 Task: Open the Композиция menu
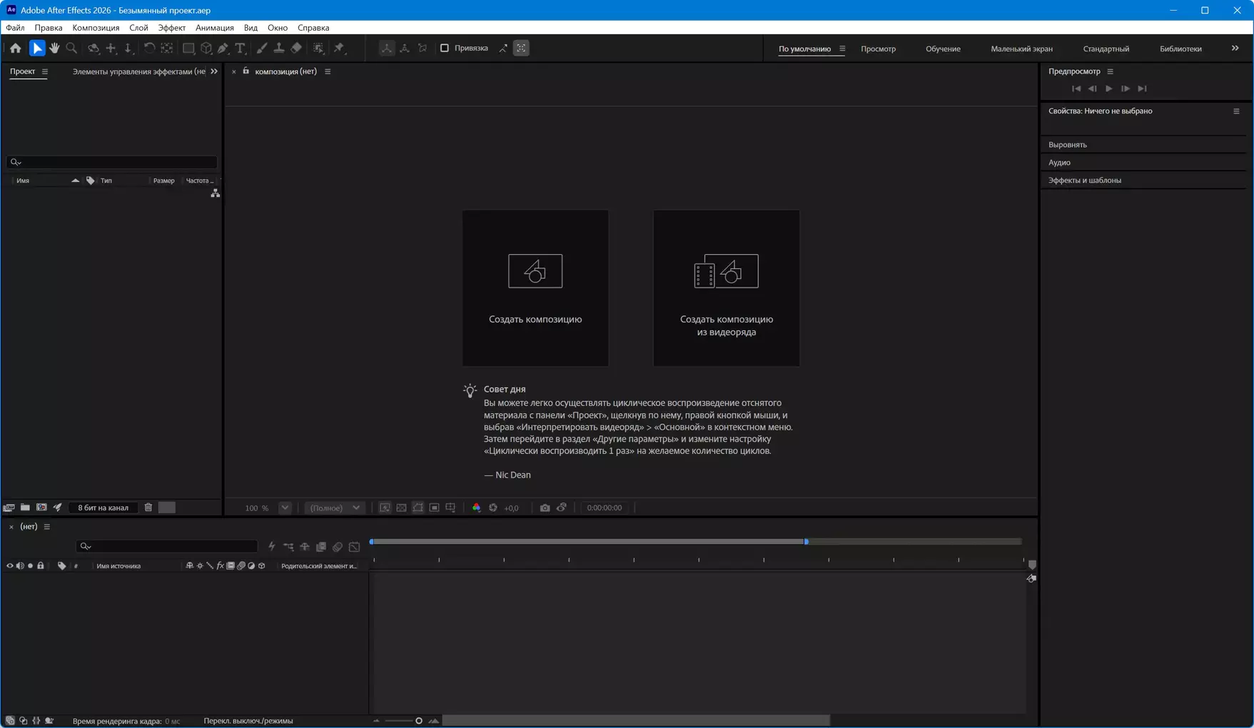(x=96, y=28)
